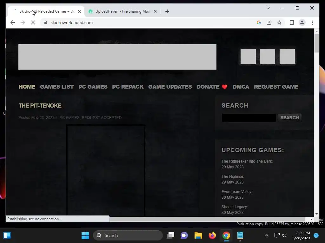Click the scroll down arrow of the page
This screenshot has width=325, height=243.
click(x=316, y=214)
